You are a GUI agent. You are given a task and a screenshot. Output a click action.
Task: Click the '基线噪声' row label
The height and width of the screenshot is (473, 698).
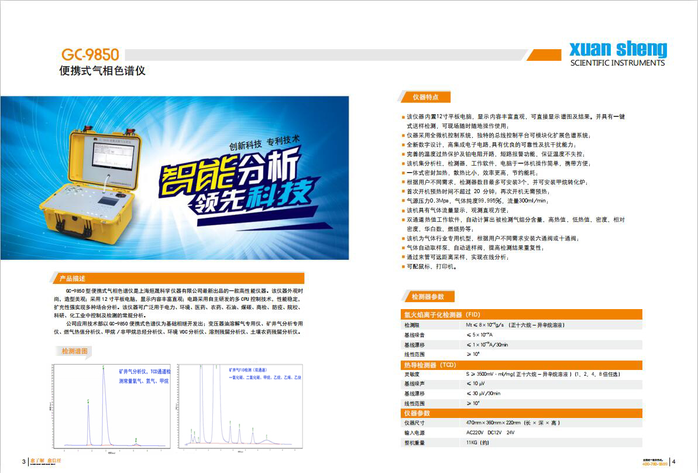click(414, 384)
